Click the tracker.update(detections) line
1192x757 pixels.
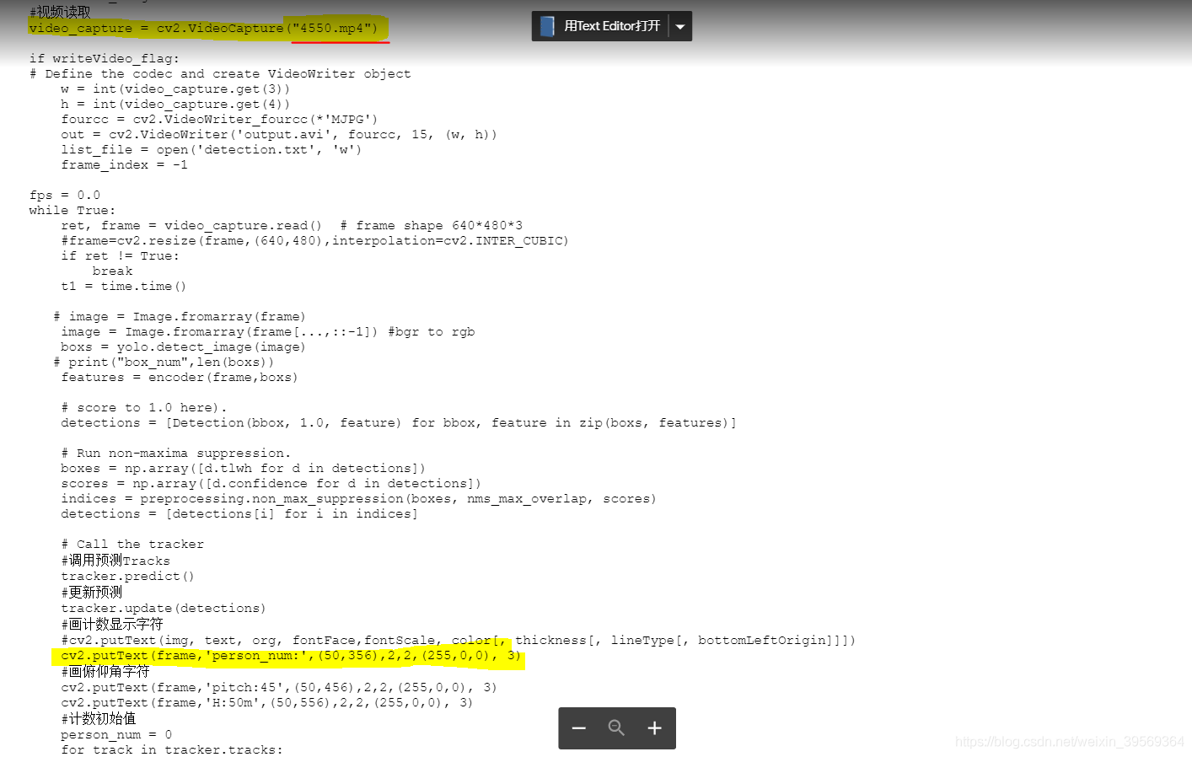click(x=163, y=609)
